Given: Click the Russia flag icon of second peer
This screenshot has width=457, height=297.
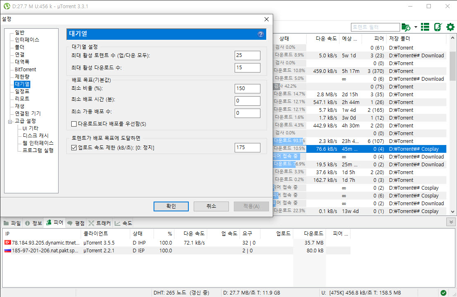Looking at the screenshot, I should tap(8, 250).
